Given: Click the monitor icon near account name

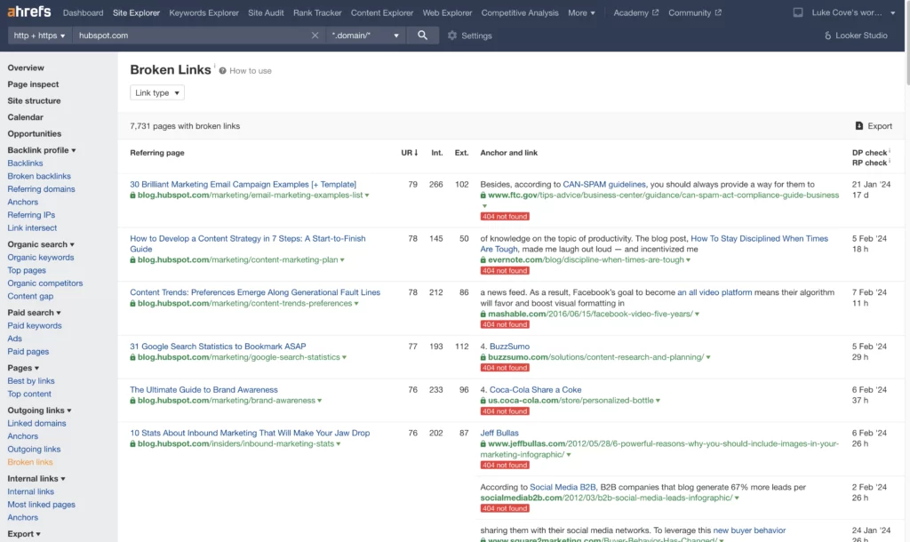Looking at the screenshot, I should [x=798, y=12].
